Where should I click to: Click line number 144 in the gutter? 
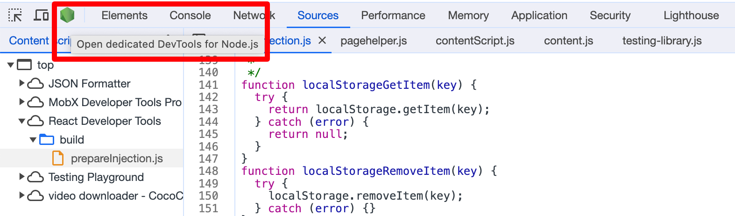(208, 122)
